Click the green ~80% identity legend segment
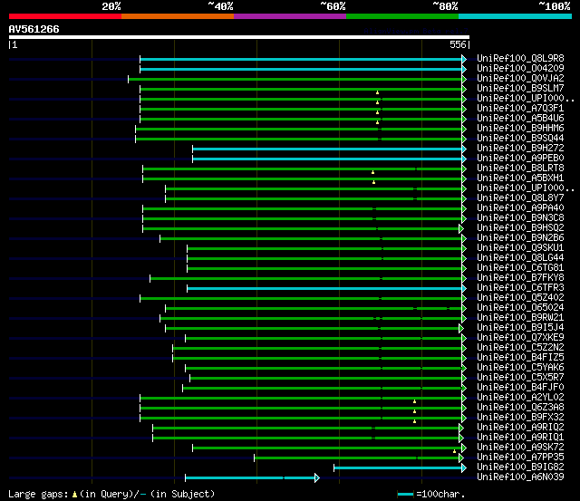 coord(402,16)
